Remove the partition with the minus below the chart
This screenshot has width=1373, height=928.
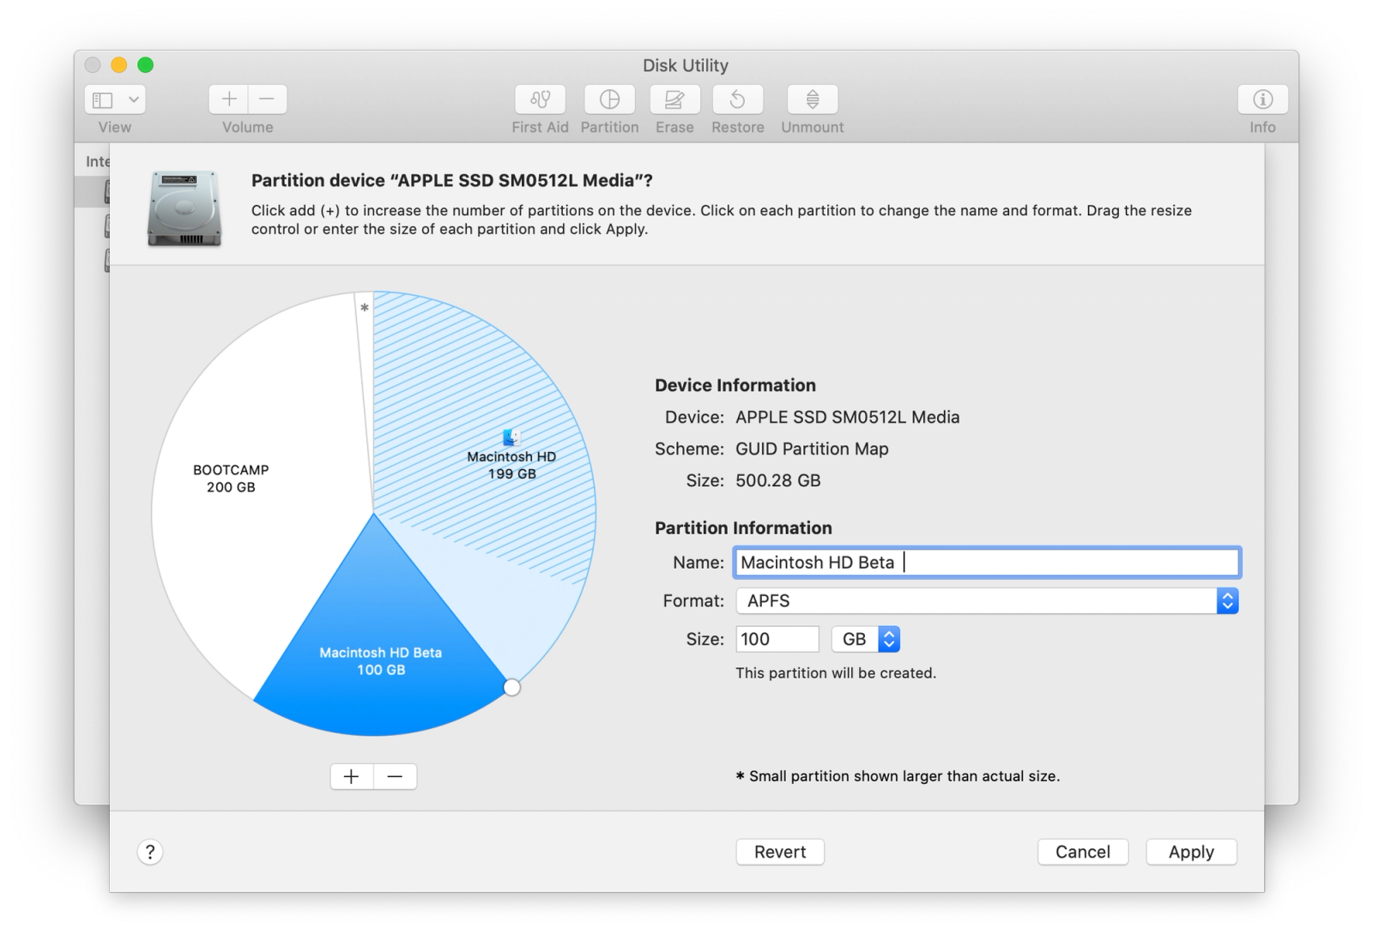(x=396, y=776)
